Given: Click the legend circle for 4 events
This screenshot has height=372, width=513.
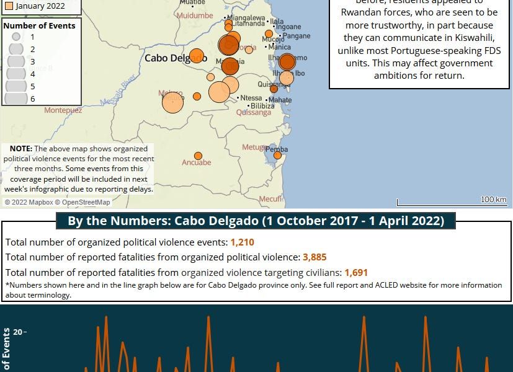Looking at the screenshot, I should pos(16,74).
